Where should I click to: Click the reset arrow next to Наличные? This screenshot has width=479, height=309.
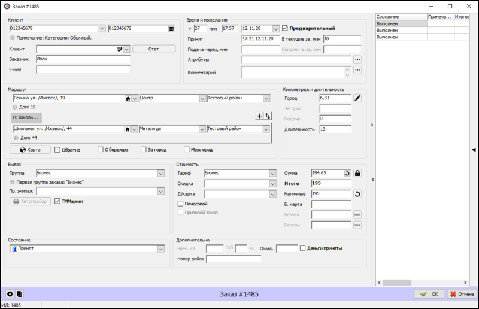click(x=357, y=194)
